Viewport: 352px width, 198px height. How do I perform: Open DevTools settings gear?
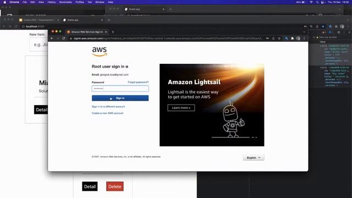(339, 32)
